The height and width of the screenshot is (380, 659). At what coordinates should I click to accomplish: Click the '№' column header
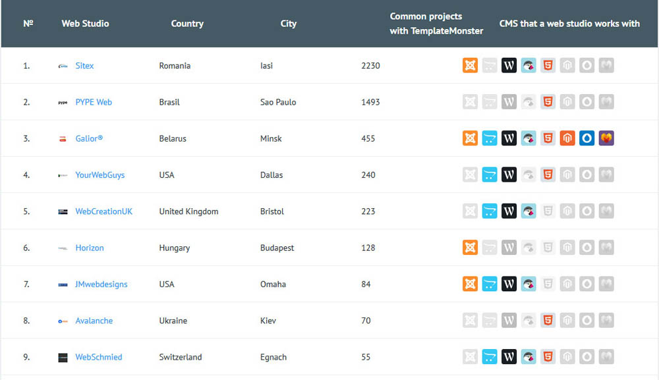[28, 24]
